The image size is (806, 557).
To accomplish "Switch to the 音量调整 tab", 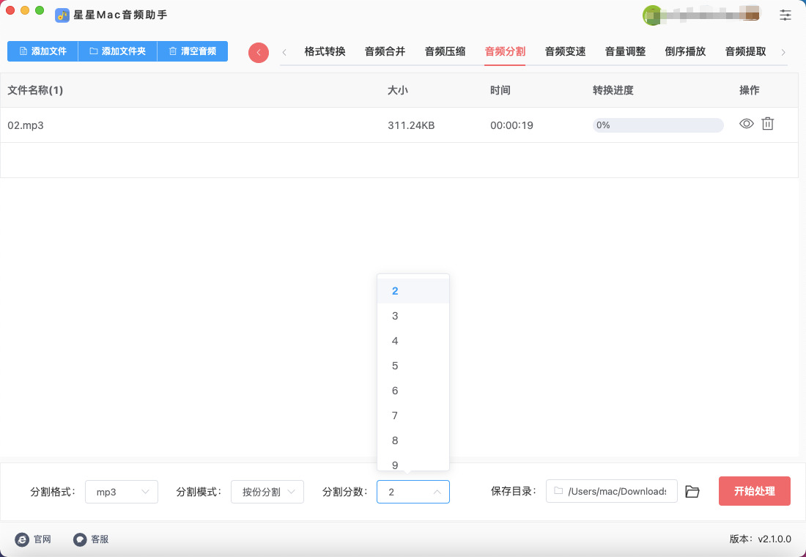I will click(625, 51).
